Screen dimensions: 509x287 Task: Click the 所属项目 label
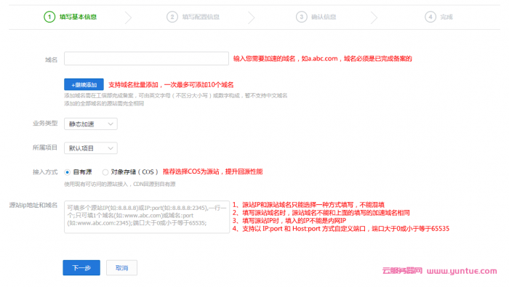[45, 147]
